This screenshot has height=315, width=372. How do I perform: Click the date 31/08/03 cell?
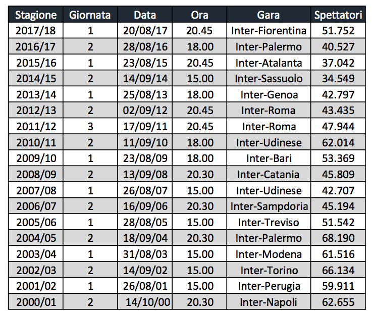145,254
